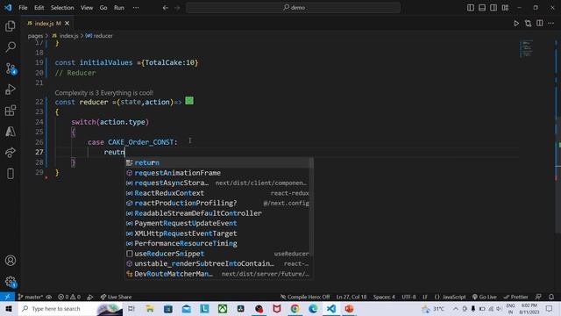
Task: Open the Explorer view in activity bar
Action: pos(11,26)
